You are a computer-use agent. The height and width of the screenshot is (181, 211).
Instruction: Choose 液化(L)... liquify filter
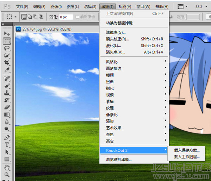pyautogui.click(x=135, y=45)
